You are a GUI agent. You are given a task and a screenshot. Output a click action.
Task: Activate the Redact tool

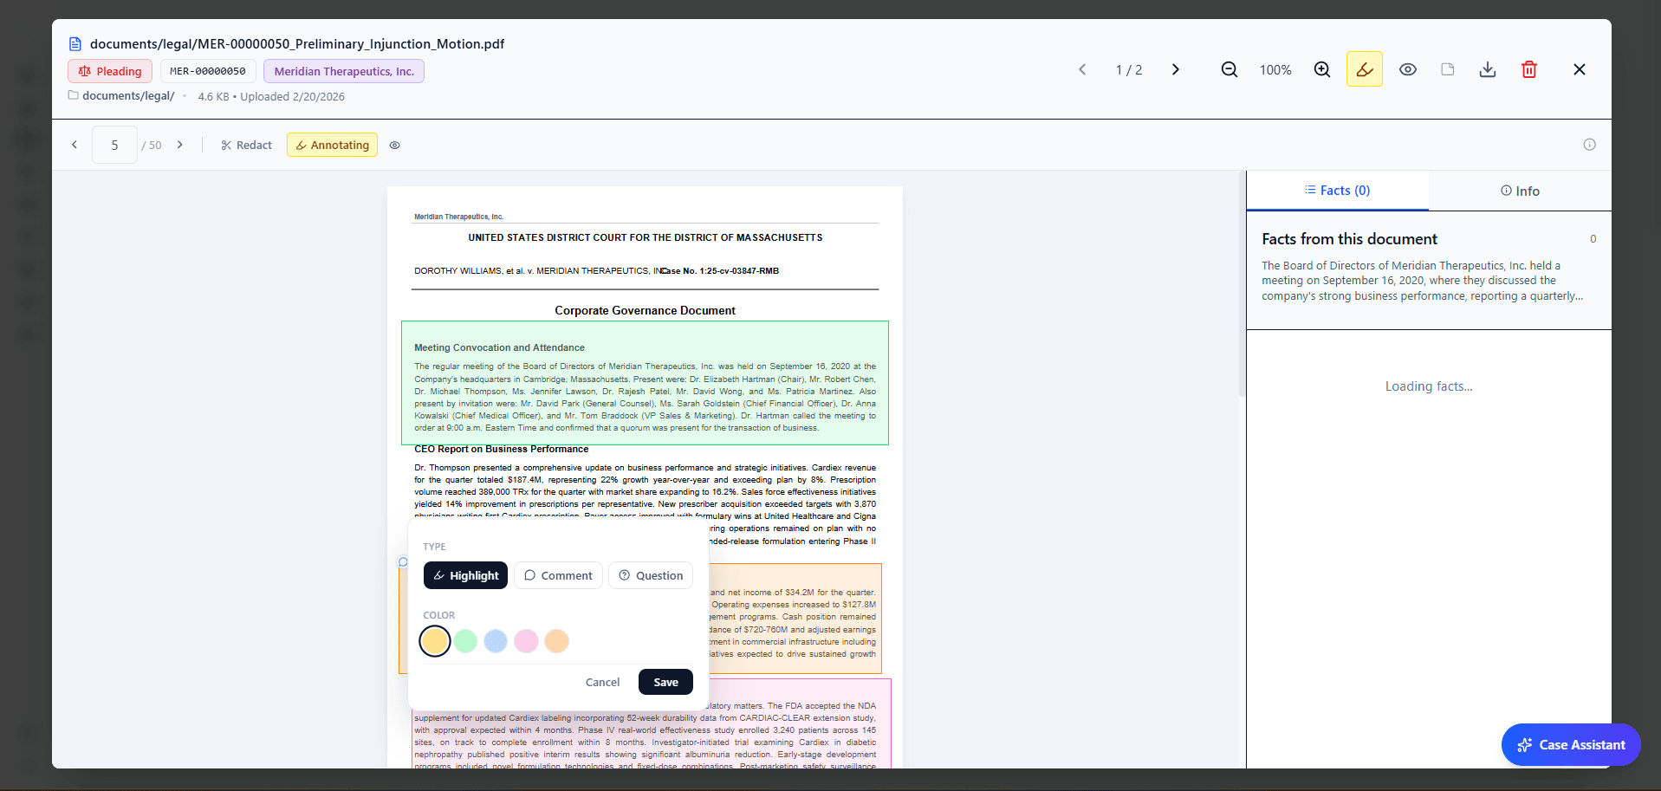[246, 145]
